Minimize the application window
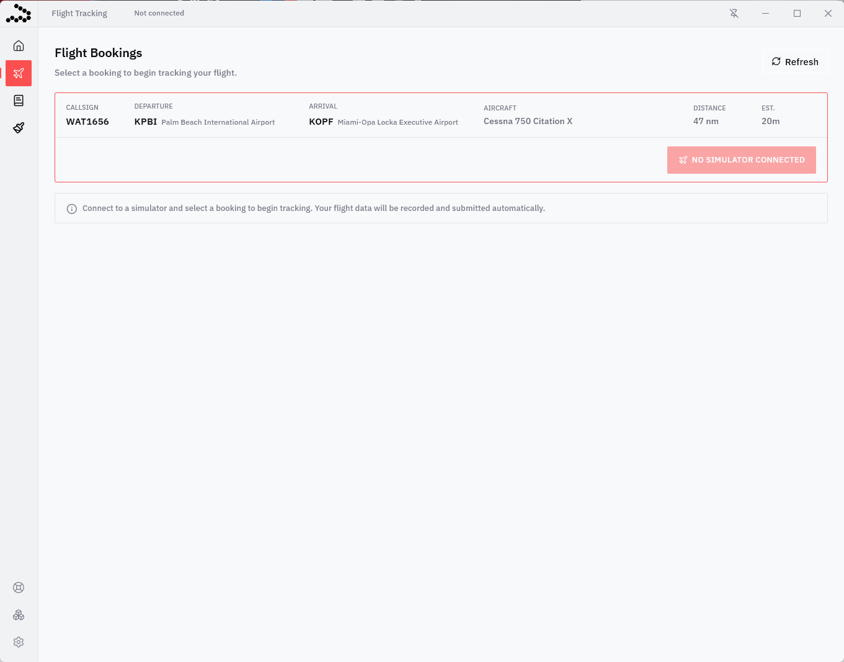Viewport: 844px width, 662px height. click(766, 13)
